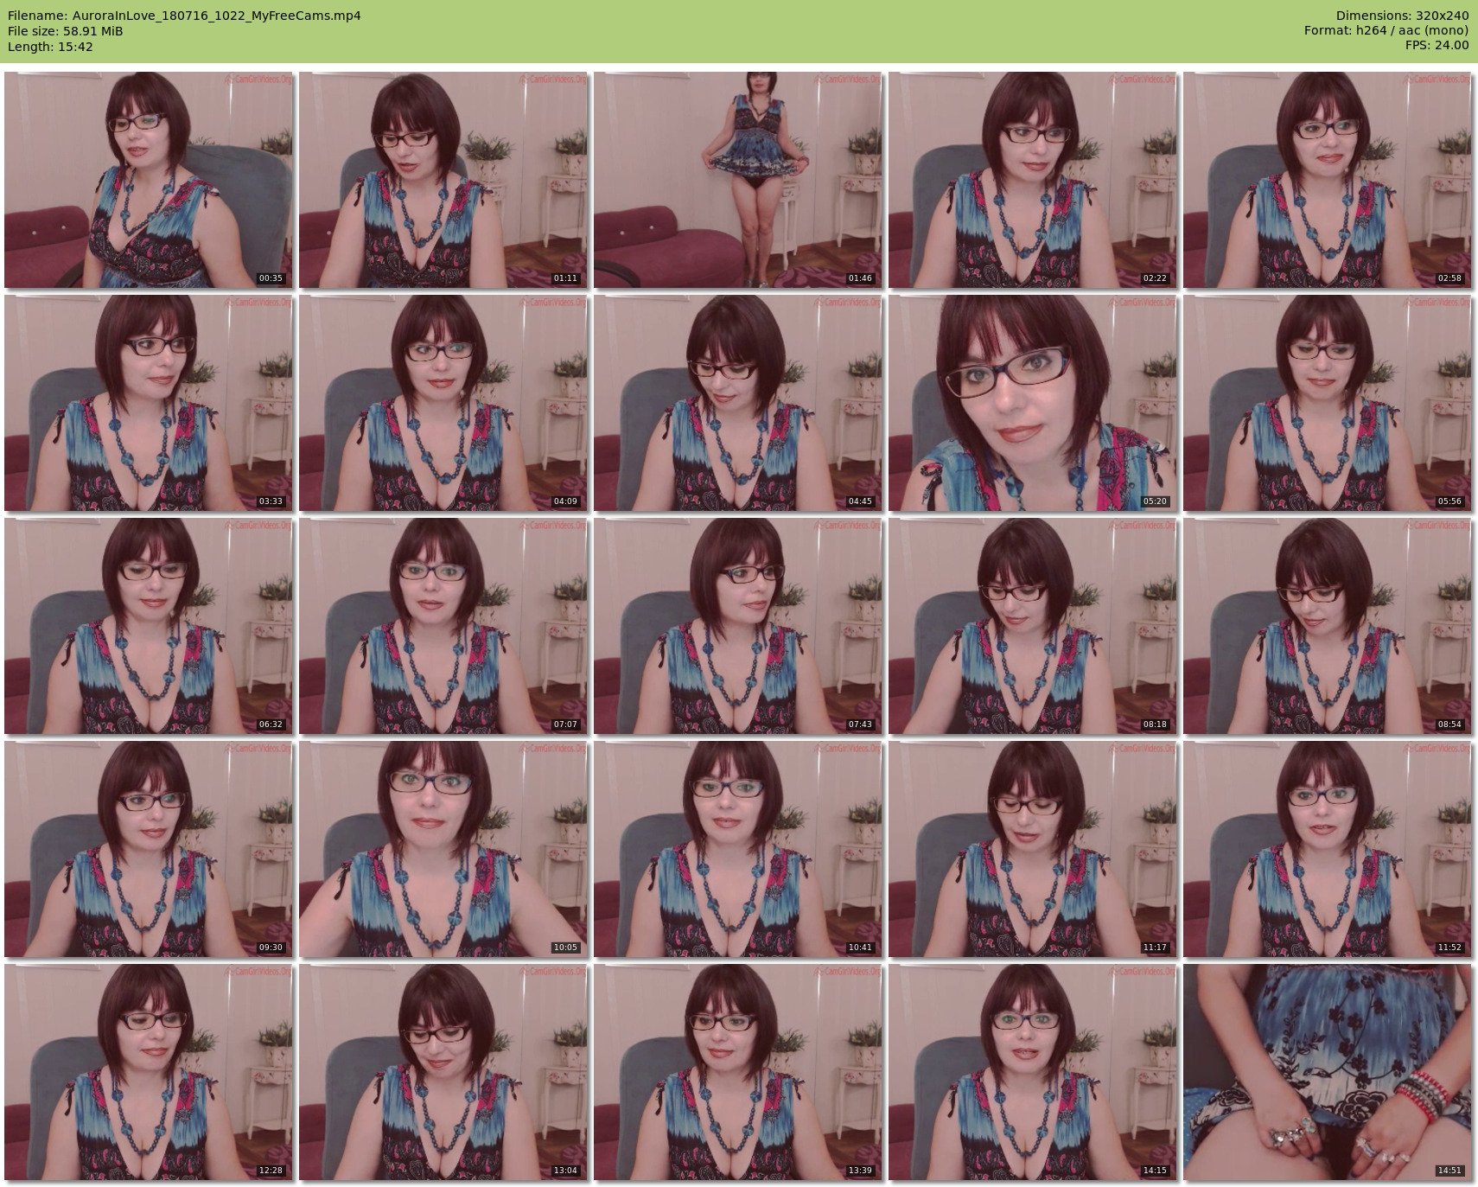Select the frame marked 01:11

coord(443,180)
